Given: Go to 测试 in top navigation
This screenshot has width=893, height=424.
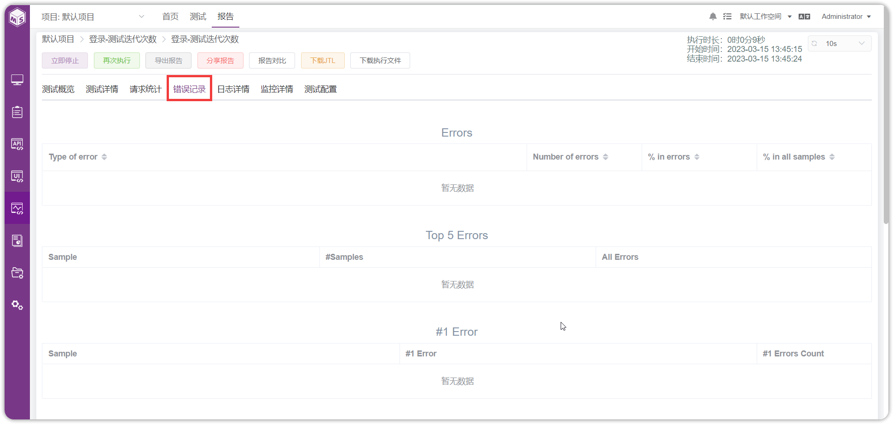Looking at the screenshot, I should (198, 17).
